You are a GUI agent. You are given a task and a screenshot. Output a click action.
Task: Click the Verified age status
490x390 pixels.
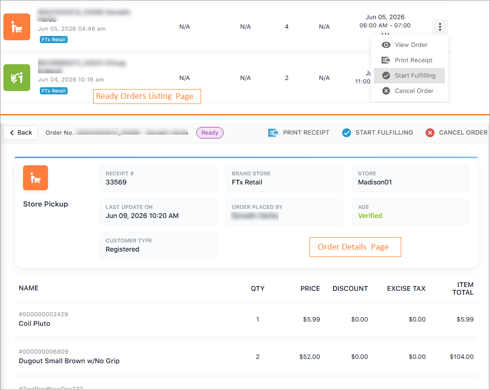(370, 216)
